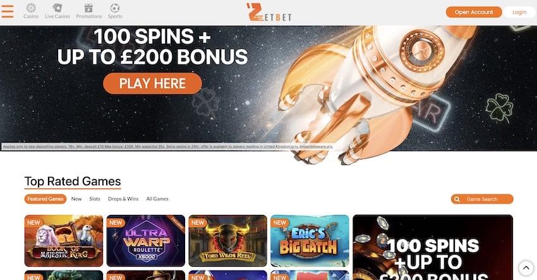Open the Promotions gift icon
Screen dimensions: 537x280
coord(88,8)
